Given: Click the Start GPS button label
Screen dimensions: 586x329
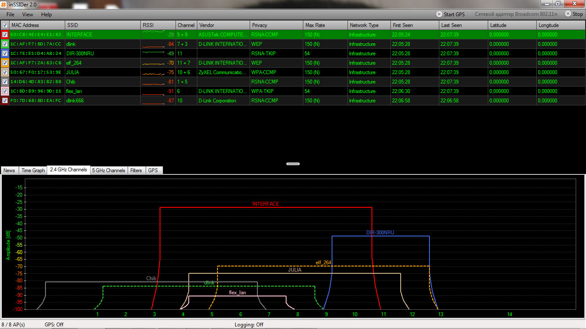Looking at the screenshot, I should click(x=454, y=15).
